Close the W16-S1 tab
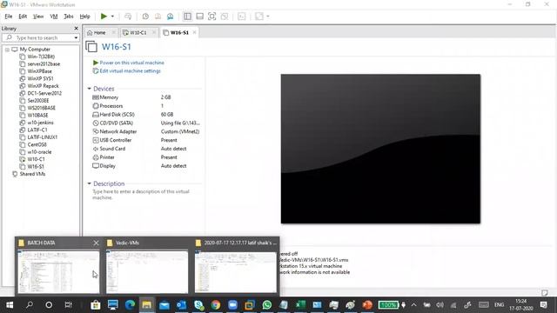 (194, 32)
